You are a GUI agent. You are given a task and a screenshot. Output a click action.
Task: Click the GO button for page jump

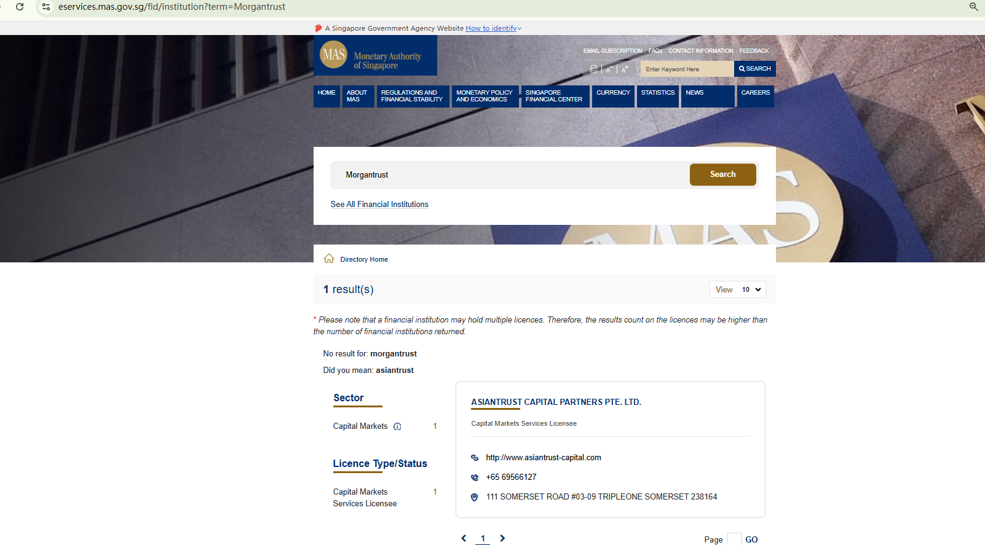coord(751,539)
